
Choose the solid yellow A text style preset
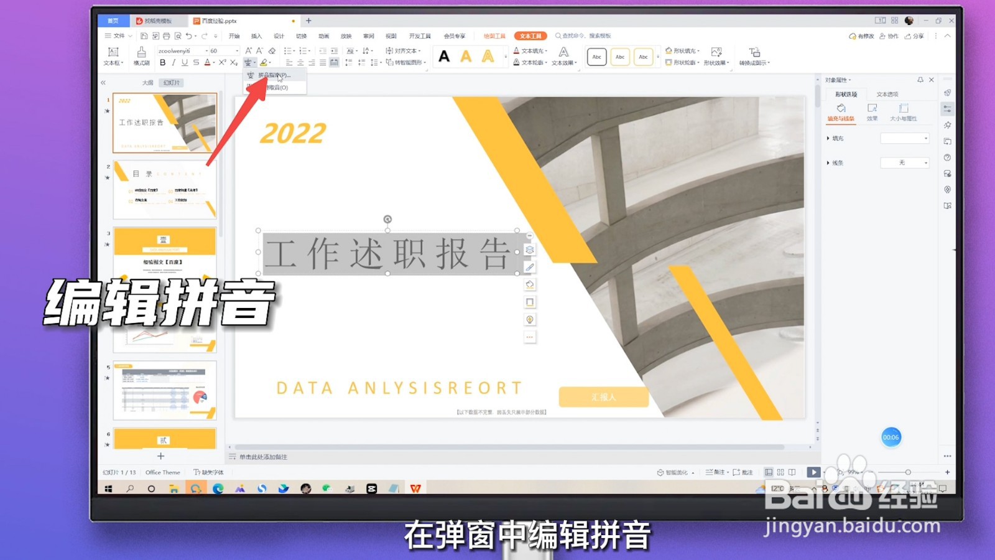(x=466, y=57)
